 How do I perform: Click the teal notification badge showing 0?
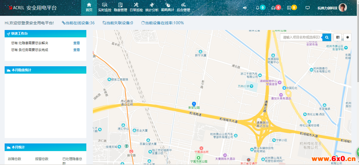point(263,8)
